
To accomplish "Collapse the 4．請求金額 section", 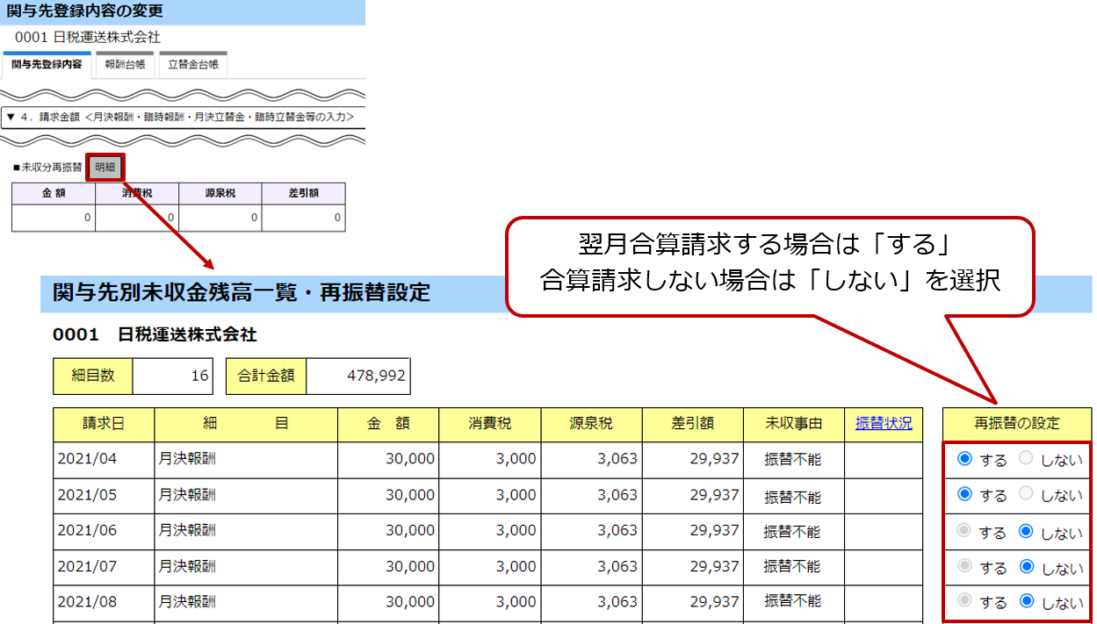I will [x=11, y=117].
